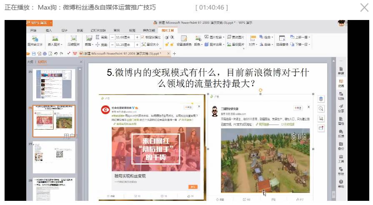This screenshot has width=373, height=205.
Task: Click the 选择窗格 tool
Action: [x=282, y=41]
